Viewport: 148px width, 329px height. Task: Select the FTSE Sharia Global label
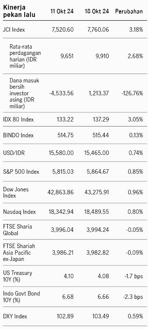point(17,230)
